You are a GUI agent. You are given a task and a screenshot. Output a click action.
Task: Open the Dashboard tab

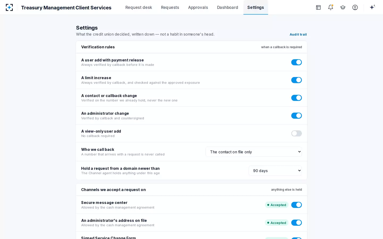(x=227, y=7)
